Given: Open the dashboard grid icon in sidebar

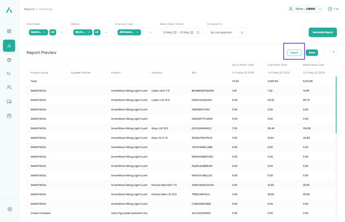Looking at the screenshot, I should pyautogui.click(x=9, y=31).
